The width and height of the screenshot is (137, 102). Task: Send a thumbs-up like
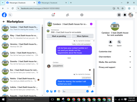click(92, 91)
